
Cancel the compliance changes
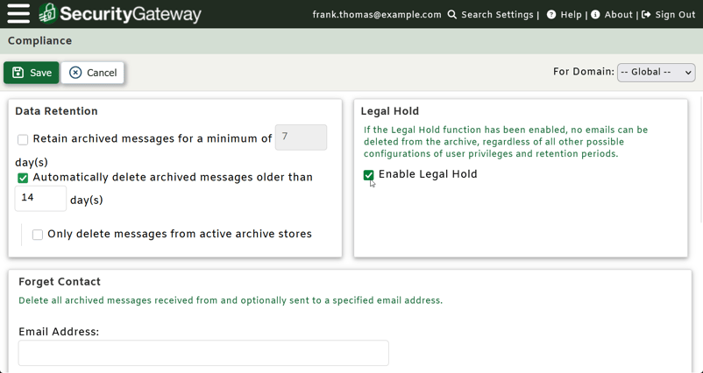click(92, 73)
